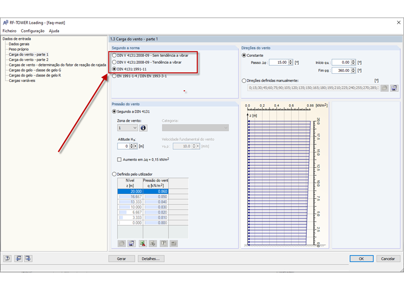Show wind zone information icon
Image resolution: width=404 pixels, height=290 pixels.
(143, 128)
